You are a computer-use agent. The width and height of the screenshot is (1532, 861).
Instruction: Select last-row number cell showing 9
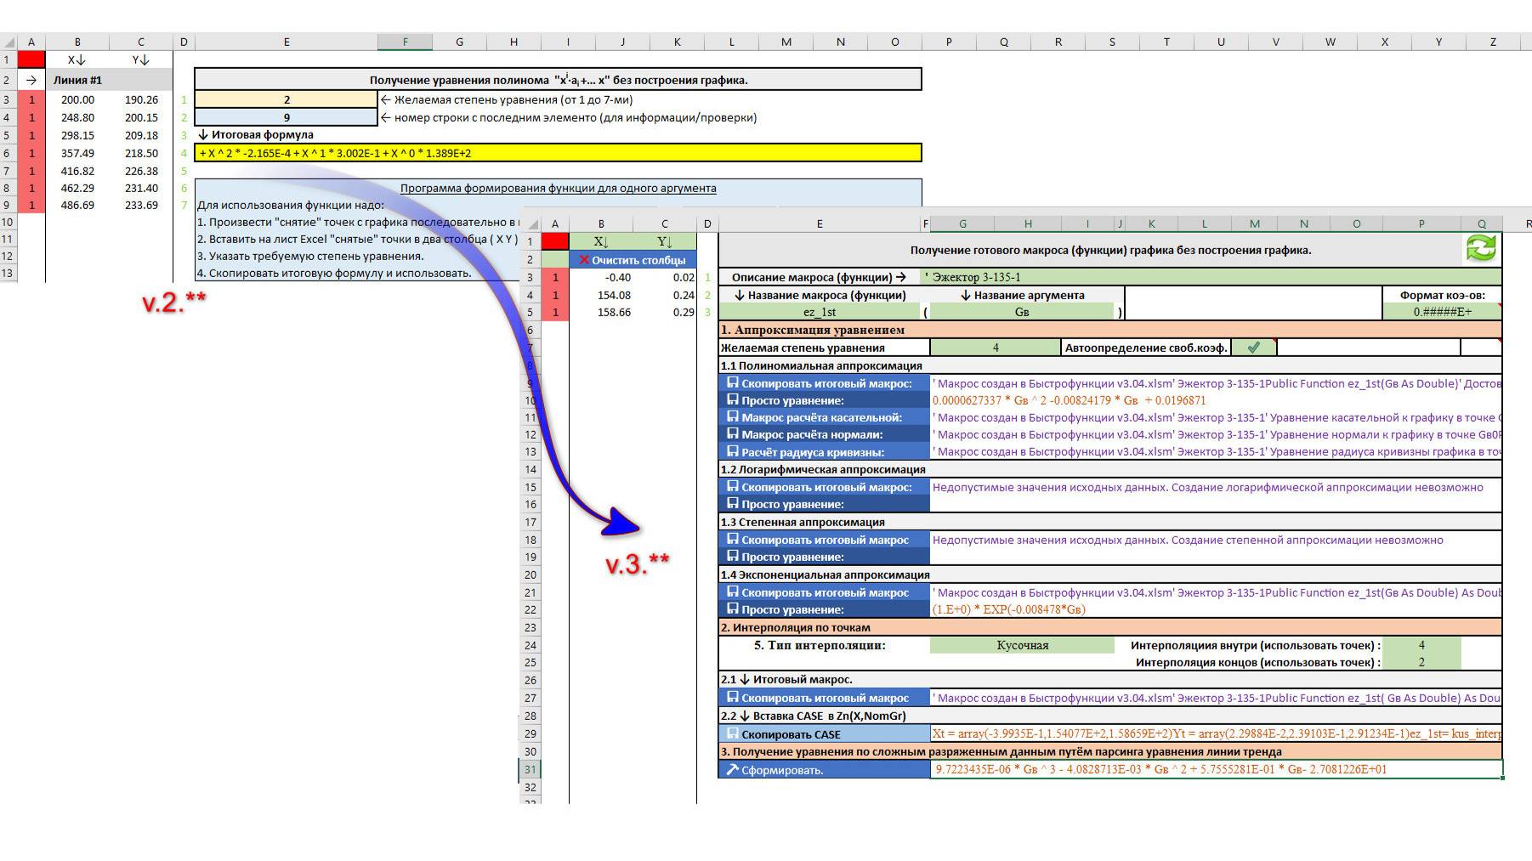(x=287, y=117)
